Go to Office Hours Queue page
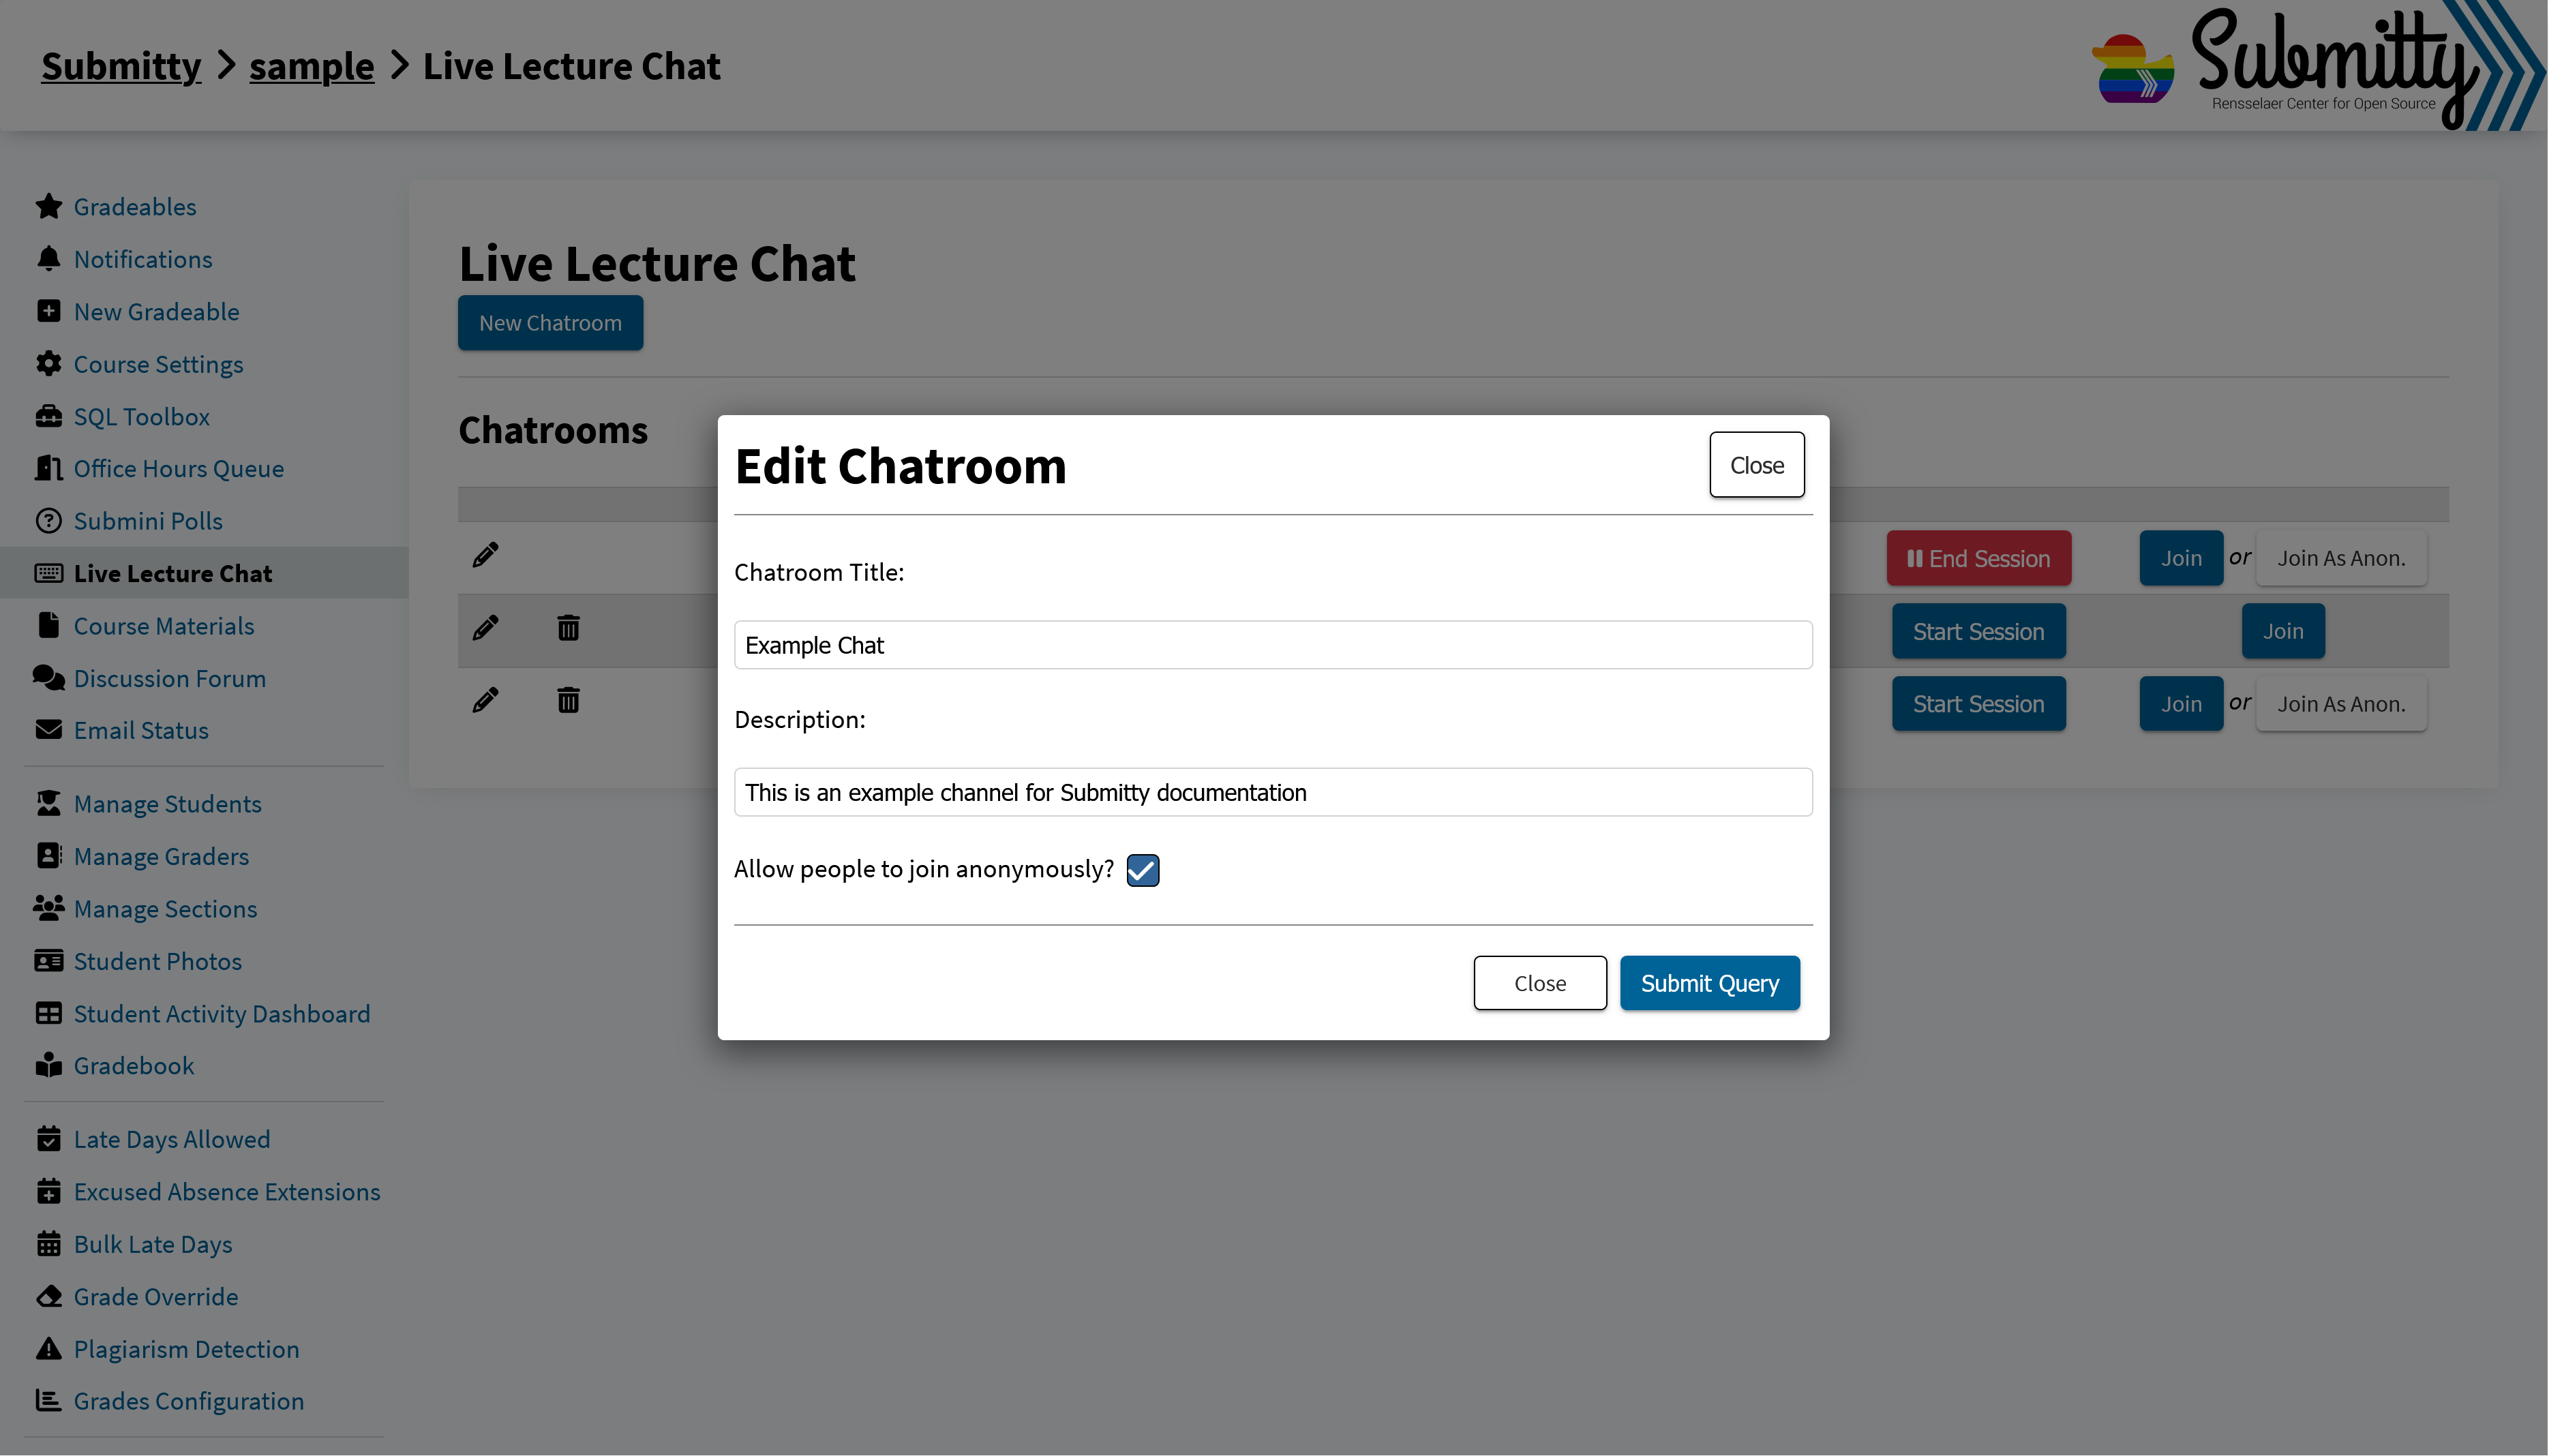Viewport: 2549px width, 1456px height. point(179,469)
